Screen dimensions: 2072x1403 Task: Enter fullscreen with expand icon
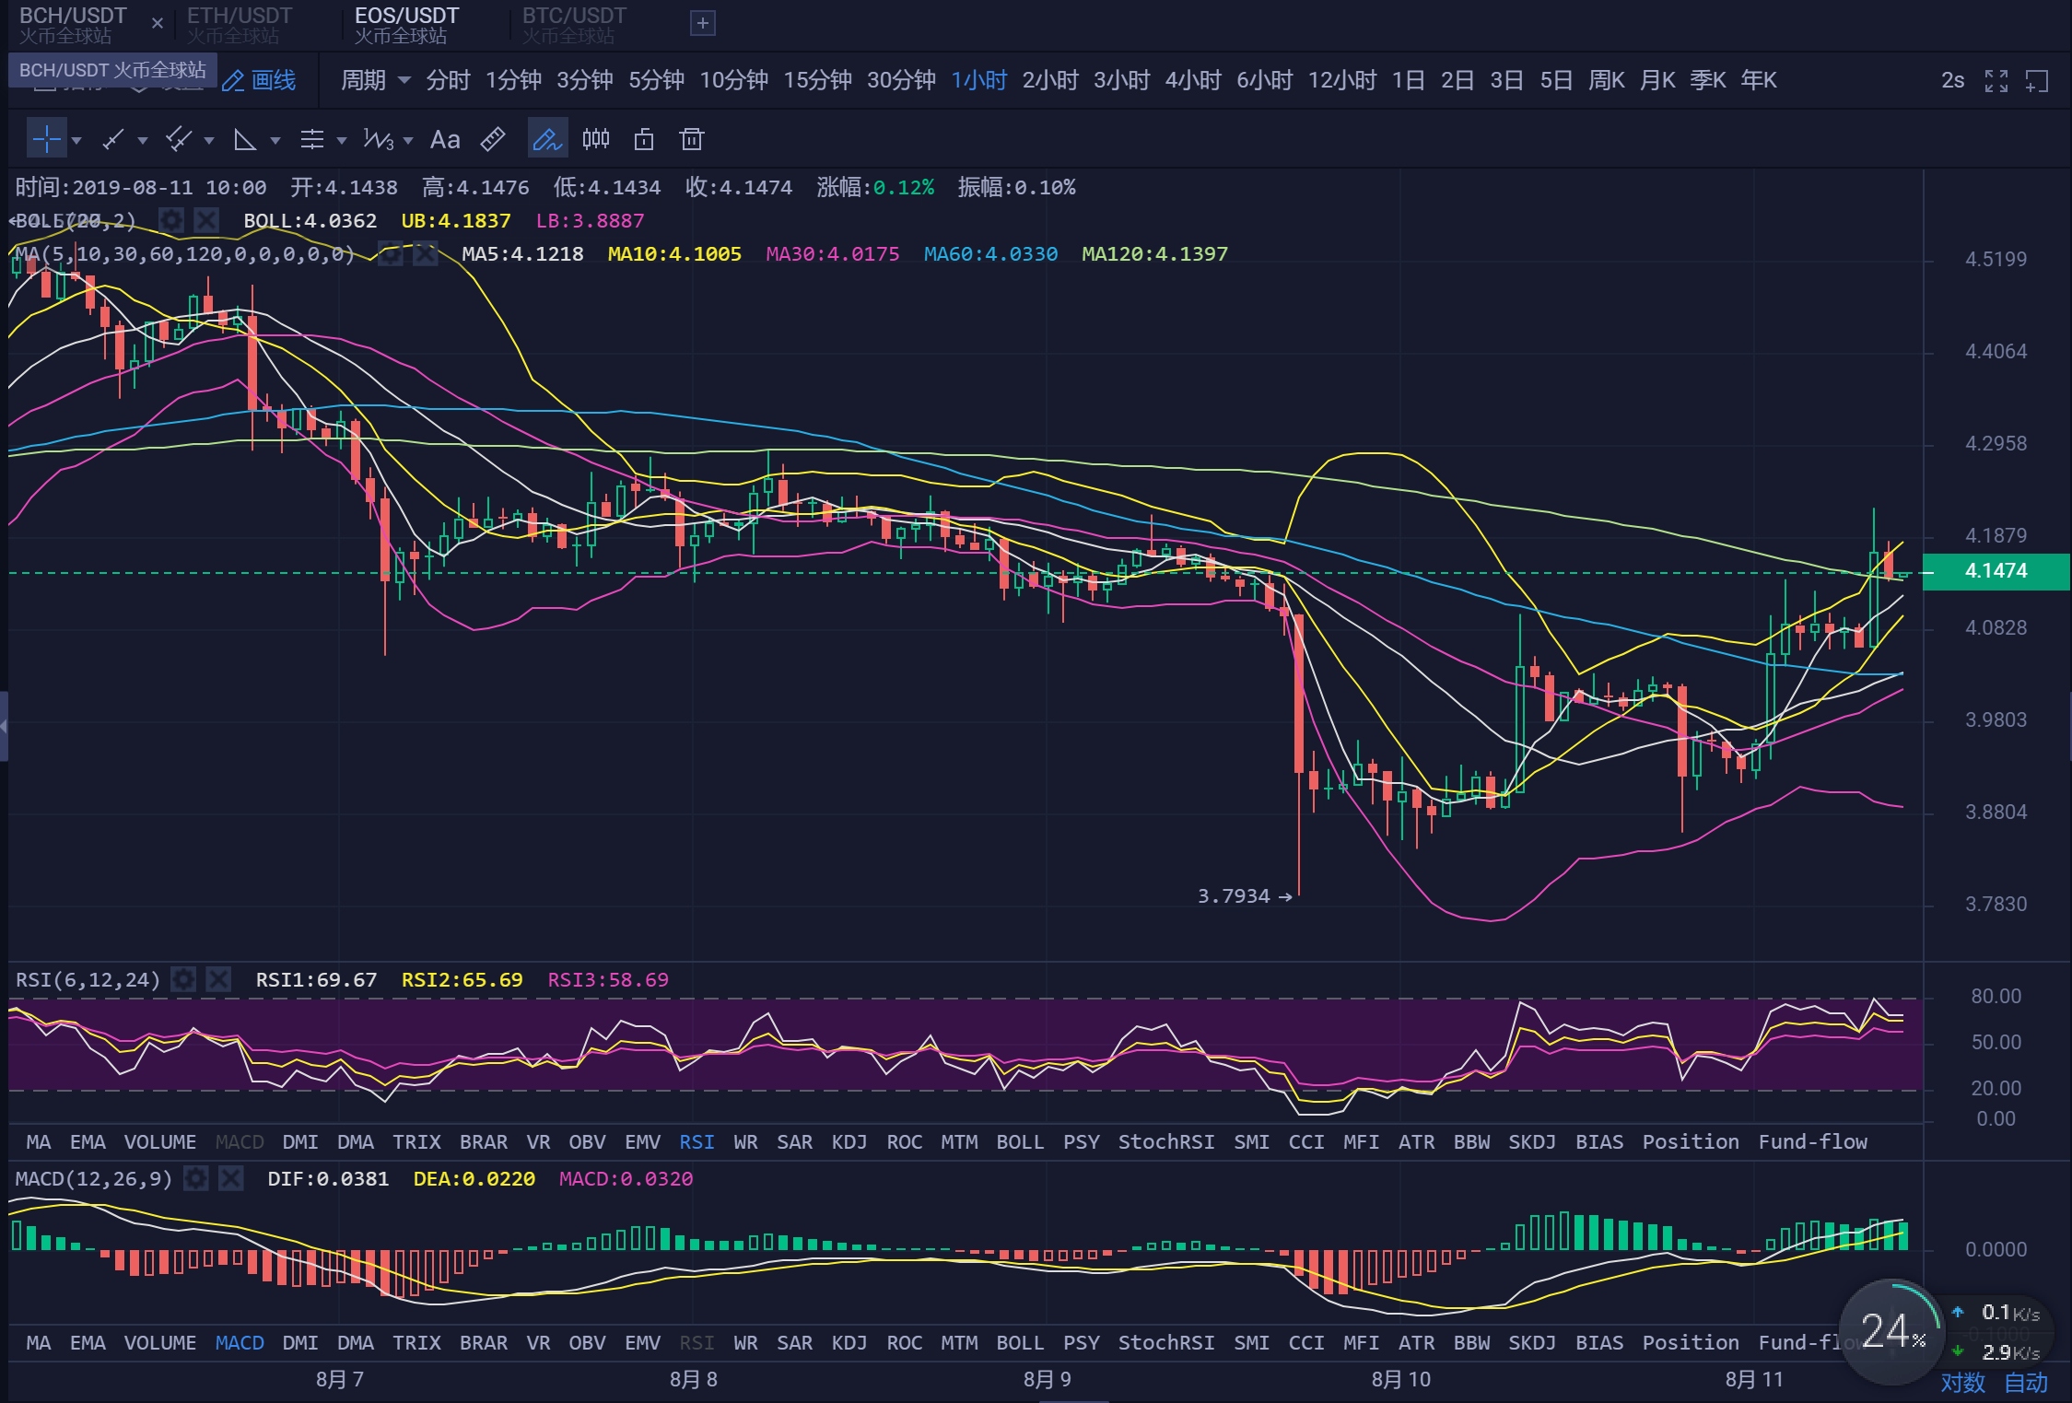pos(1996,81)
